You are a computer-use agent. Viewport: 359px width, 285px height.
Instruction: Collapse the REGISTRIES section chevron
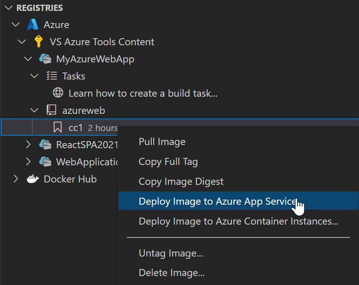9,8
